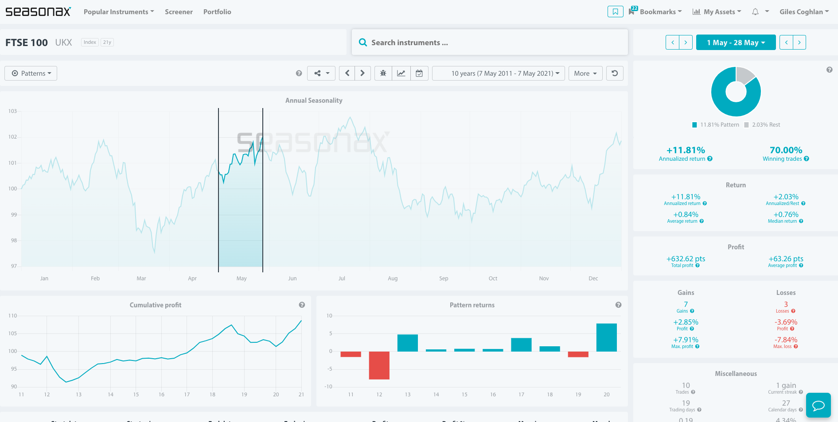Toggle the 2.03% Rest legend swatch
The height and width of the screenshot is (422, 838).
746,125
